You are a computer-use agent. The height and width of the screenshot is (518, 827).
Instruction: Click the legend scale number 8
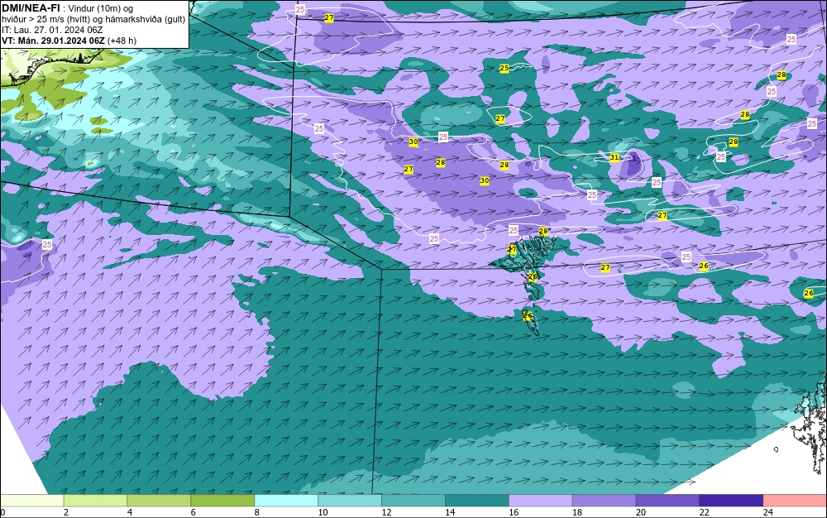[x=257, y=512]
